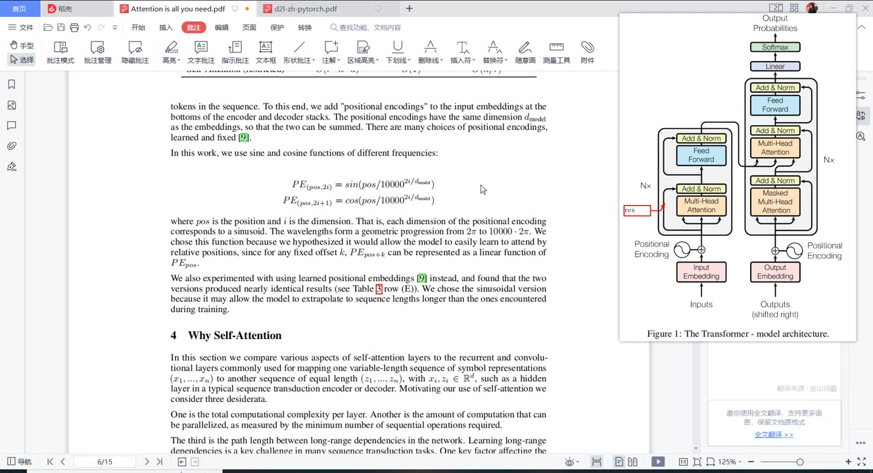
Task: Switch to the 保护 ribbon tab
Action: (277, 28)
